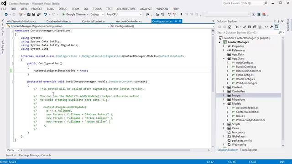Open the Any CPU platform dropdown
Viewport: 292px width, 164px height.
(x=124, y=14)
